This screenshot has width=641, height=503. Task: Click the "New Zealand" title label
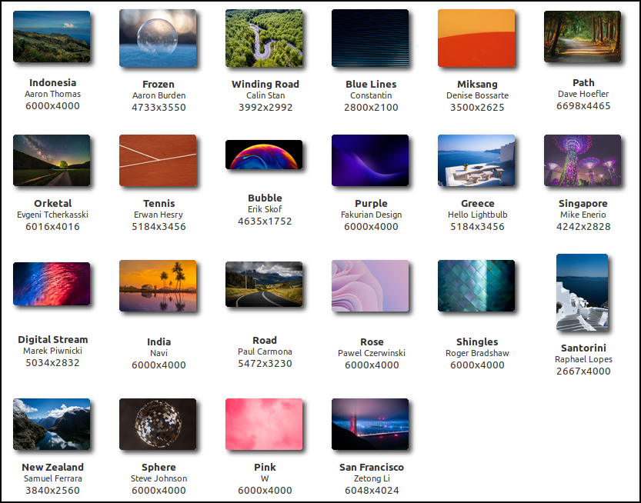coord(53,467)
